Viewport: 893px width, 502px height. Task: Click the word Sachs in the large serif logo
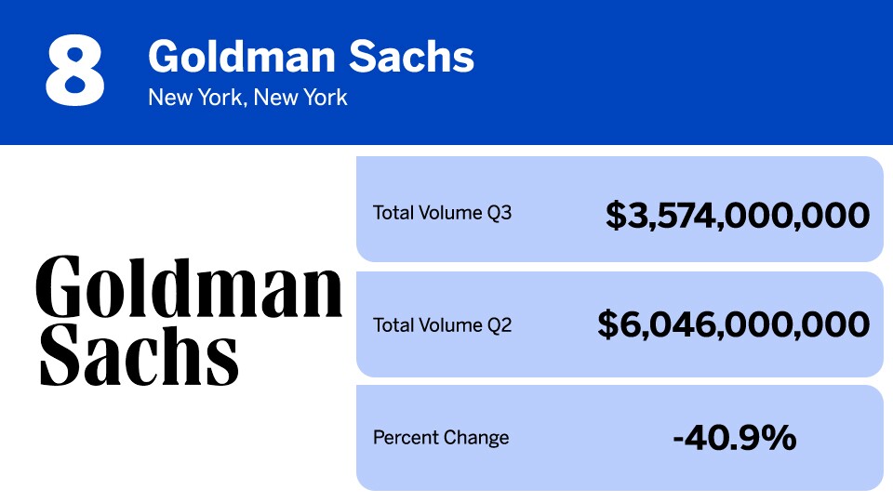click(138, 354)
